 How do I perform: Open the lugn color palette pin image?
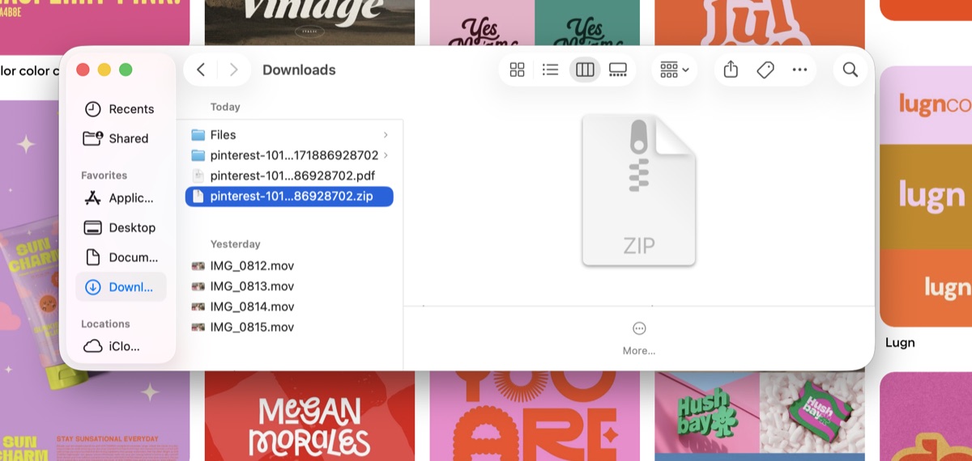click(x=925, y=197)
